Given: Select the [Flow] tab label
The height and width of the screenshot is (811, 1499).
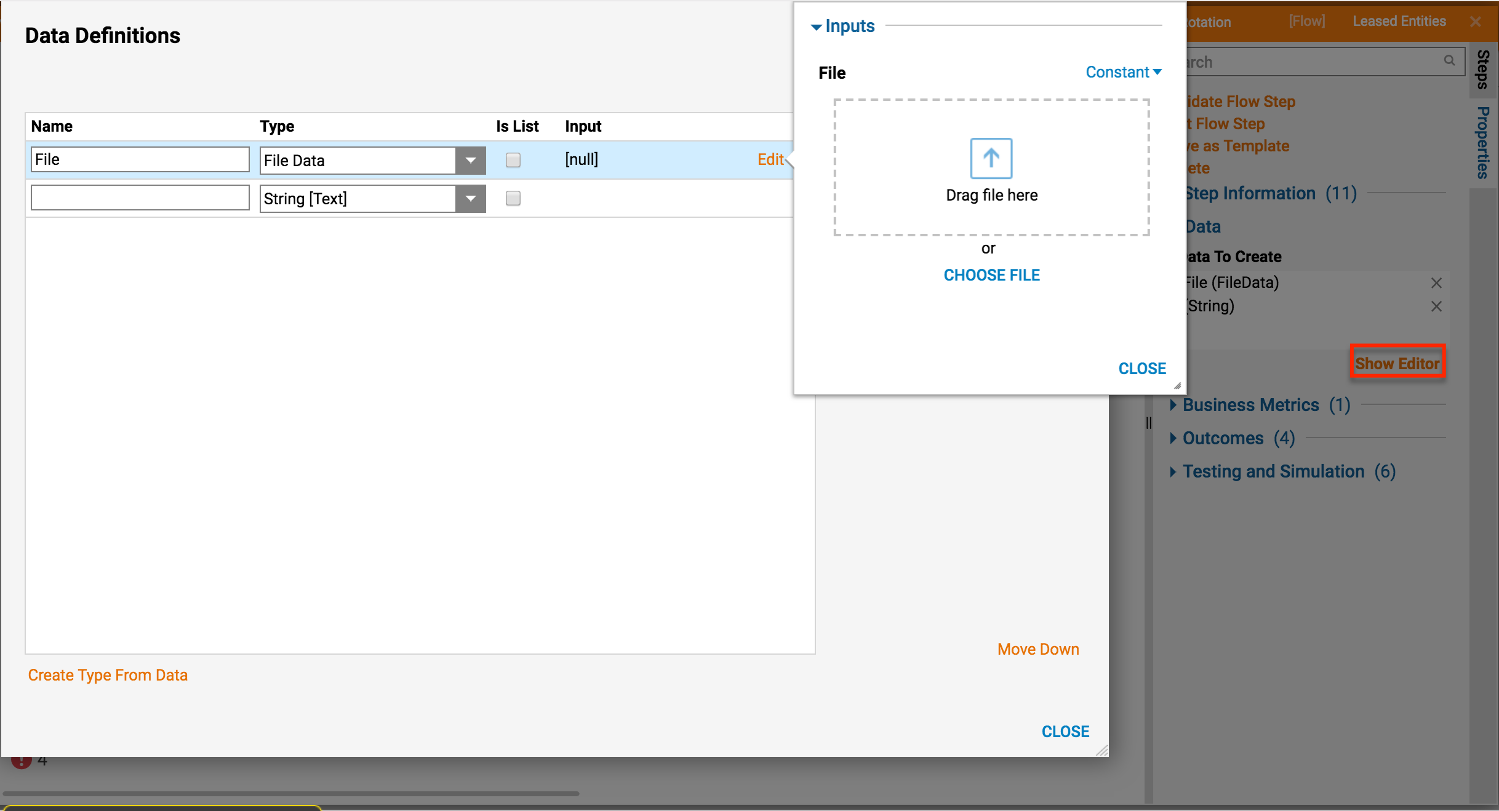Looking at the screenshot, I should click(x=1307, y=21).
